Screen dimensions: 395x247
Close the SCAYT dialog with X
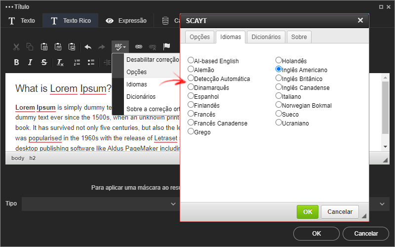[x=360, y=20]
